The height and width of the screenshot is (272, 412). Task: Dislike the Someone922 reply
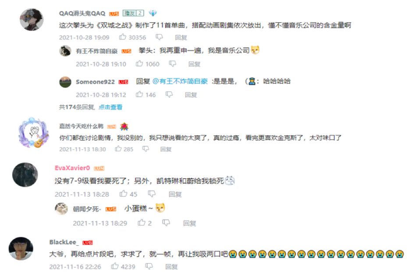(x=169, y=94)
